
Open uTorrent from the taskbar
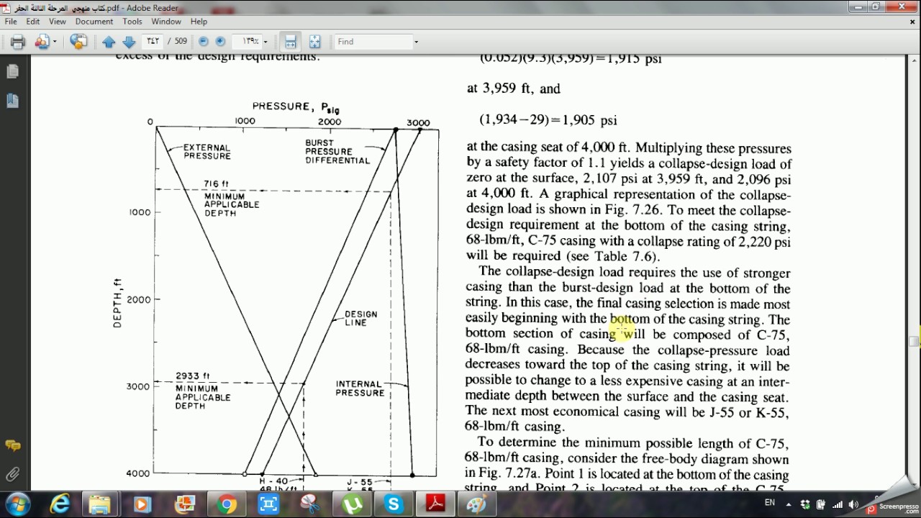[x=352, y=504]
